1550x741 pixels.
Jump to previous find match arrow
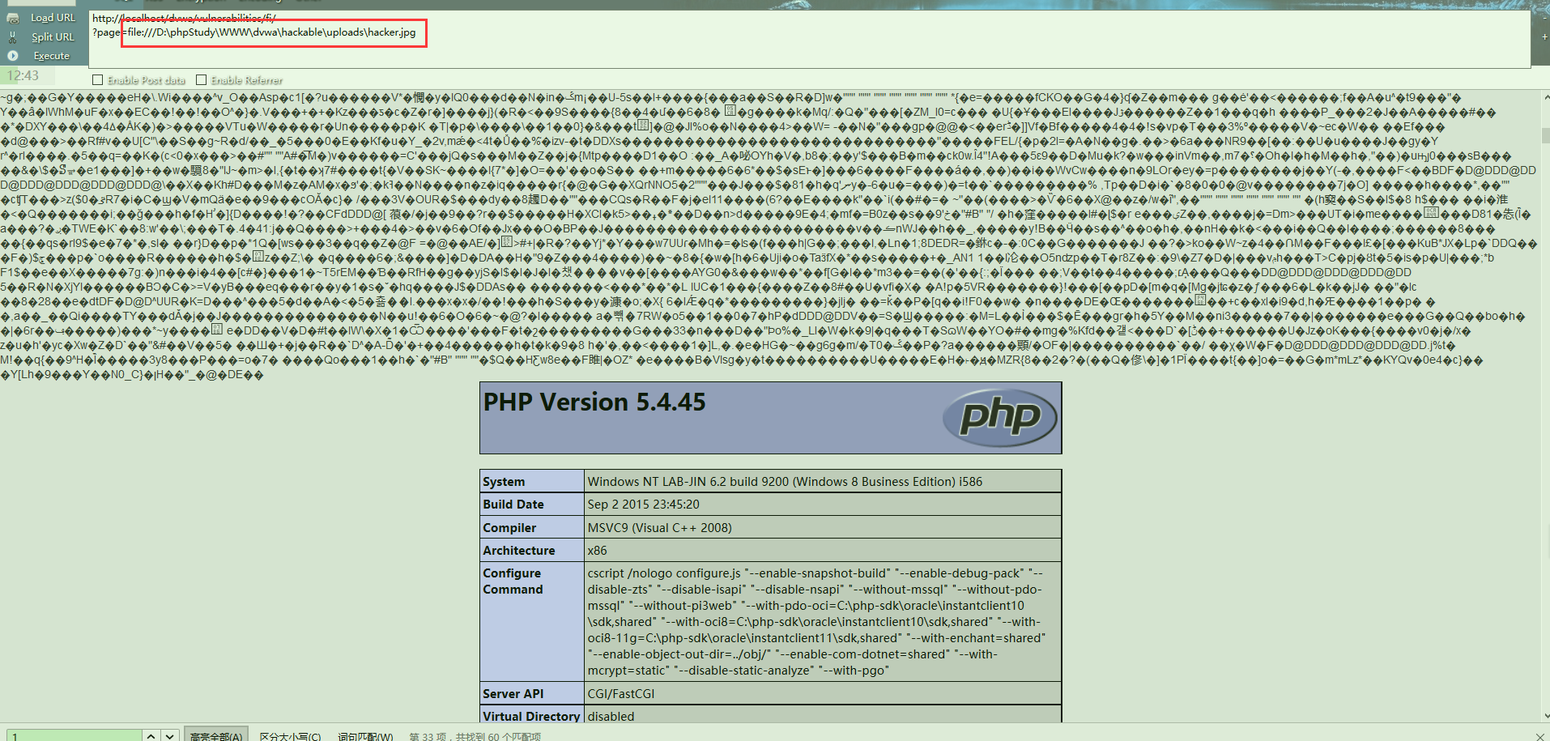pyautogui.click(x=151, y=735)
